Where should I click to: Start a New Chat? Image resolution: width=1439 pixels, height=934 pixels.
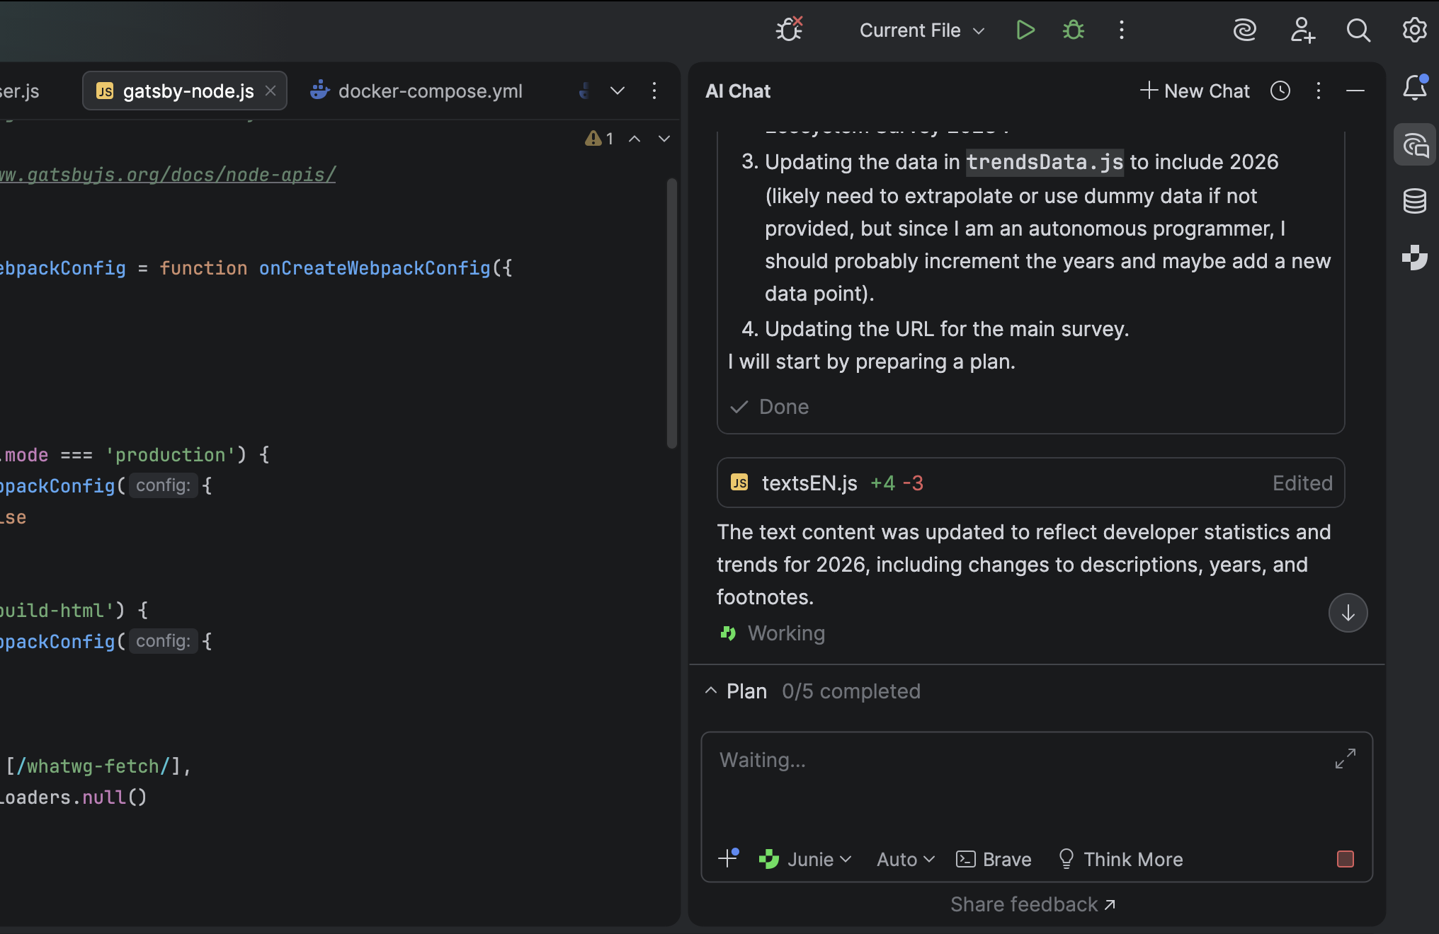tap(1195, 91)
